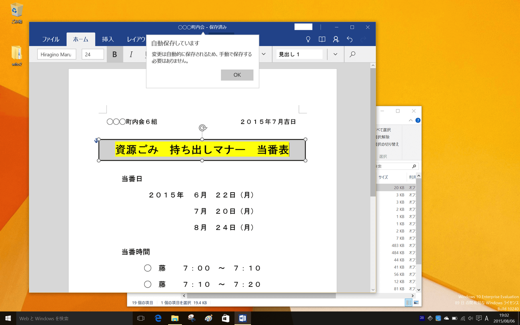
Task: Click the rotate handle above the title box
Action: [x=203, y=128]
